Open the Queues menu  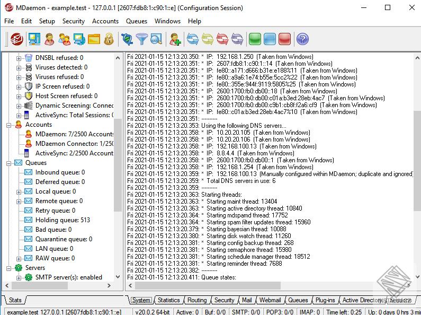click(x=137, y=21)
